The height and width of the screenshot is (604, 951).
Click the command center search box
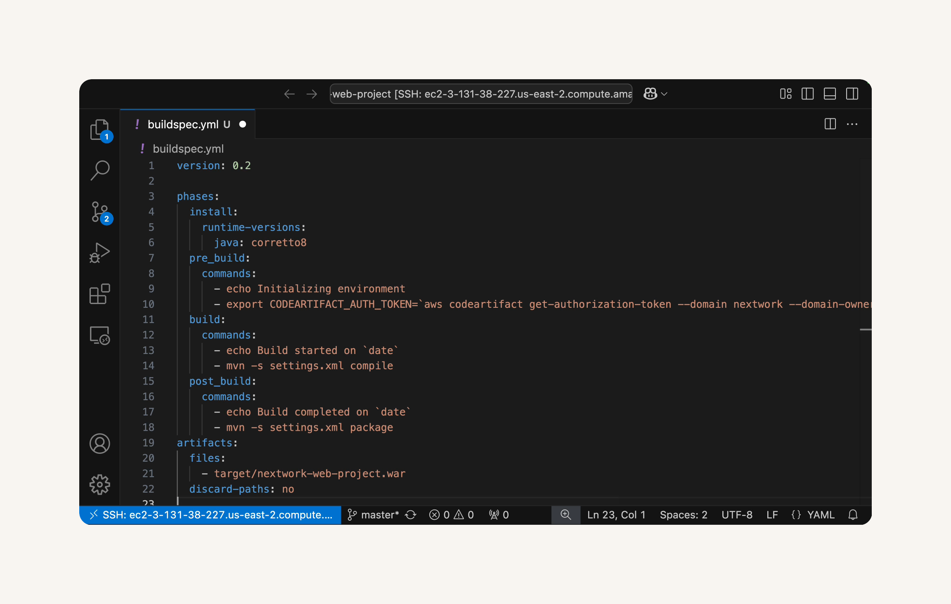pyautogui.click(x=481, y=94)
